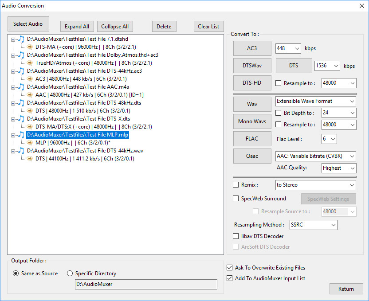Screen dimensions: 369x301
Task: Click music note icon of Dolby.Atmos.thd+ac3 file
Action: pos(21,55)
